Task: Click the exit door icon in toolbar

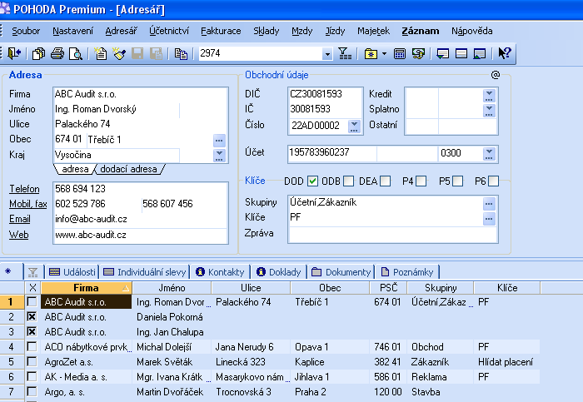Action: [x=14, y=53]
